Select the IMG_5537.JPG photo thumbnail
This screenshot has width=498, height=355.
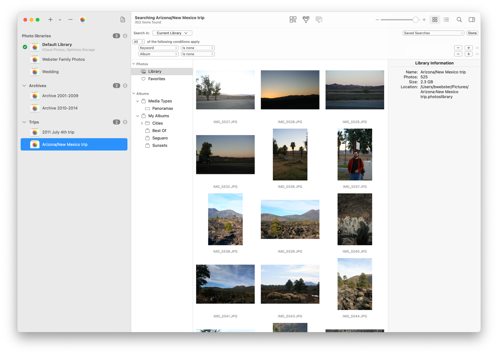point(355,155)
